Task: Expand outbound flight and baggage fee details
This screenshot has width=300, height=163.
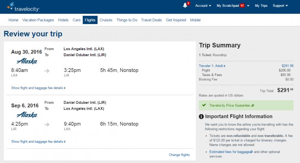Action: tap(38, 88)
